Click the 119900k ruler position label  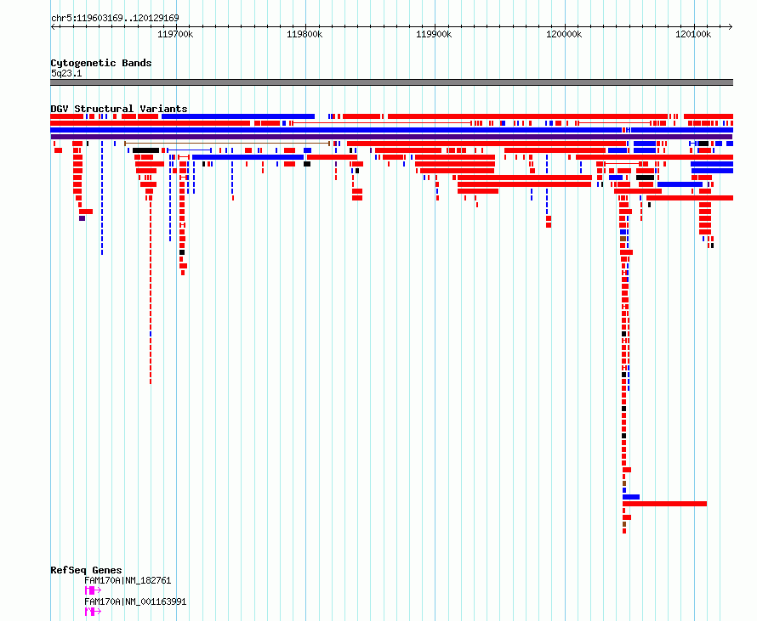pos(434,34)
